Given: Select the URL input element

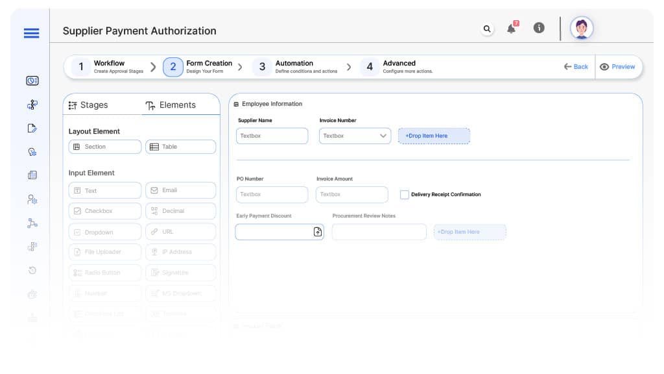Looking at the screenshot, I should tap(181, 232).
